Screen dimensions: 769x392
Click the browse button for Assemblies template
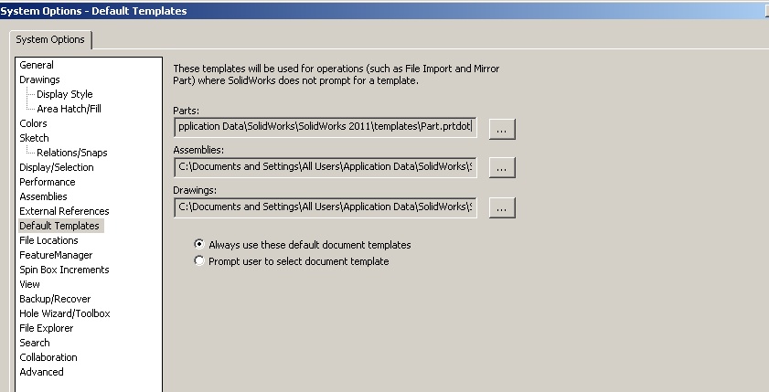pos(502,167)
